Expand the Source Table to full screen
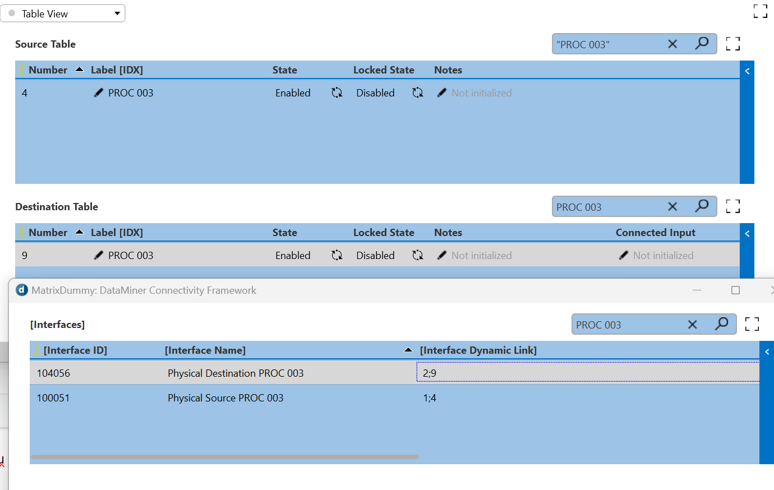The height and width of the screenshot is (490, 774). coord(733,44)
